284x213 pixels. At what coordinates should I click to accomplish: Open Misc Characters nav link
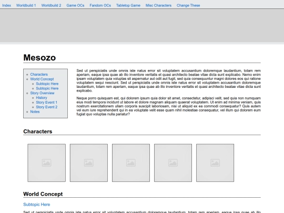[158, 5]
